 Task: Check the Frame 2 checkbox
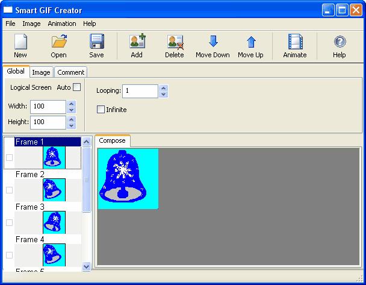(x=10, y=190)
